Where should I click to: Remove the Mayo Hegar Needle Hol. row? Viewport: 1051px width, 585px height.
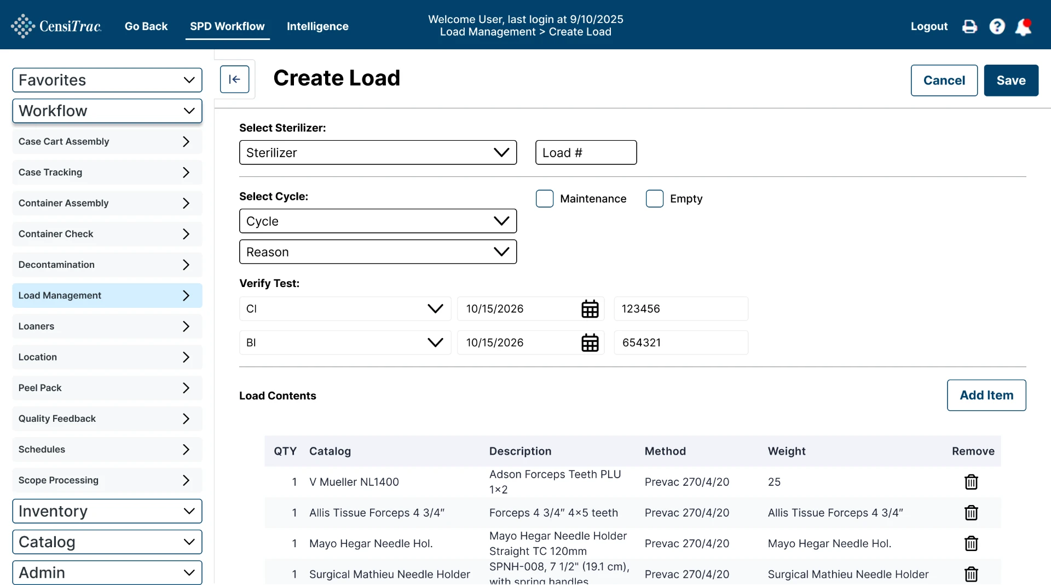971,543
